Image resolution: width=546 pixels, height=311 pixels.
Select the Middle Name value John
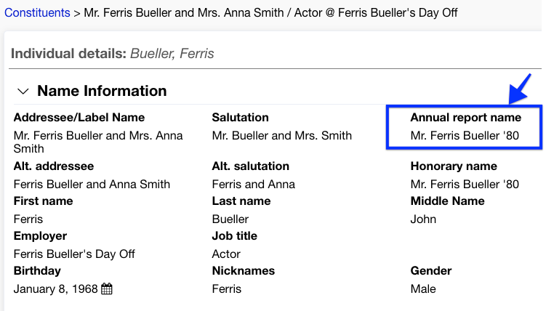[423, 219]
